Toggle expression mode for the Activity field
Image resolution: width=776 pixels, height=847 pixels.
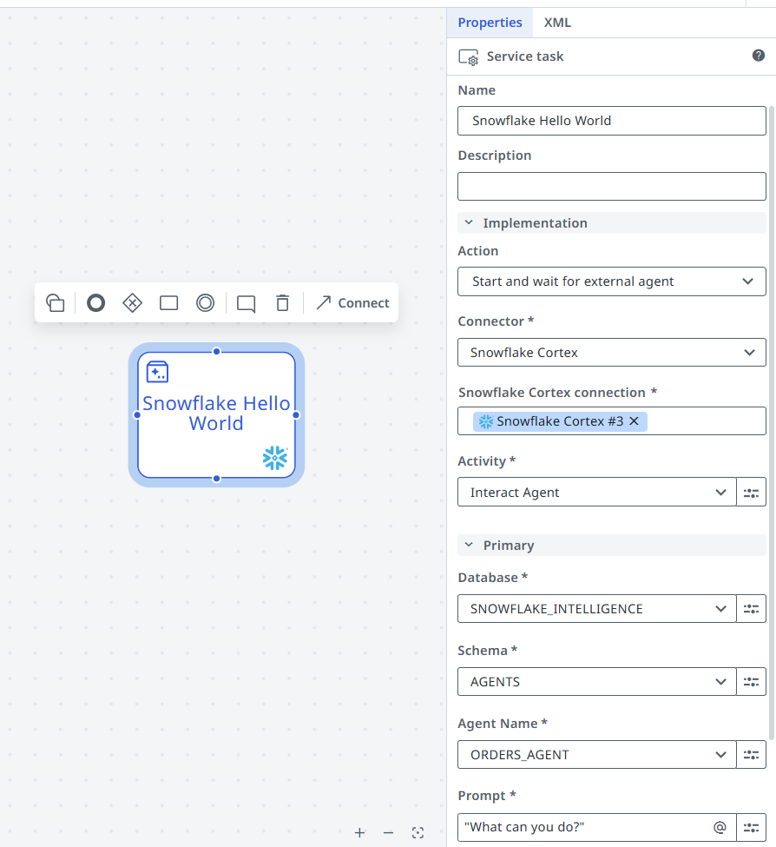pos(751,493)
